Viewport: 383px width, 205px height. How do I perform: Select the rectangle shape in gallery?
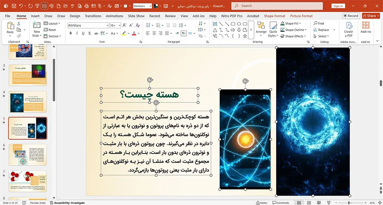click(233, 24)
